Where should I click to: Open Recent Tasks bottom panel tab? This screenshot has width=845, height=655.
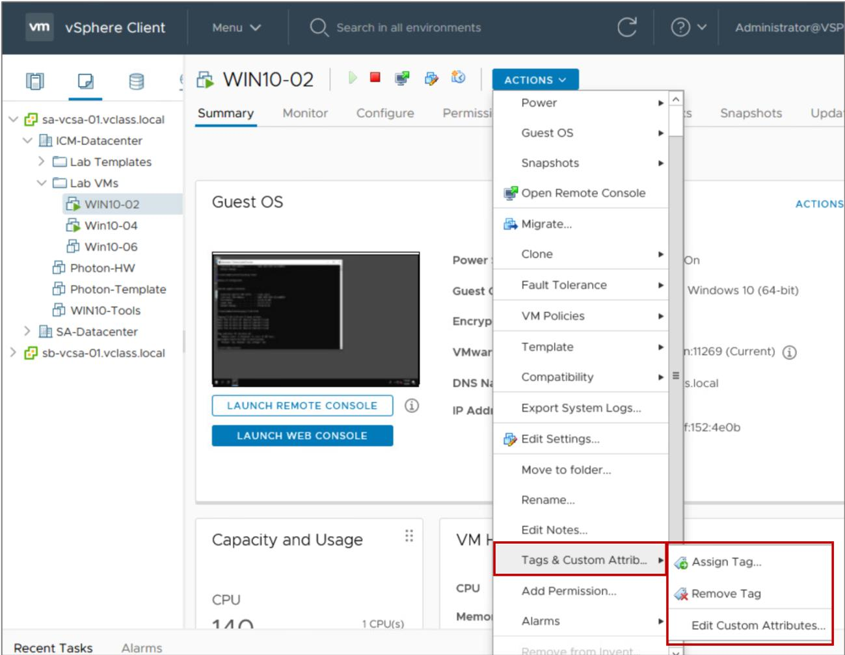tap(53, 647)
